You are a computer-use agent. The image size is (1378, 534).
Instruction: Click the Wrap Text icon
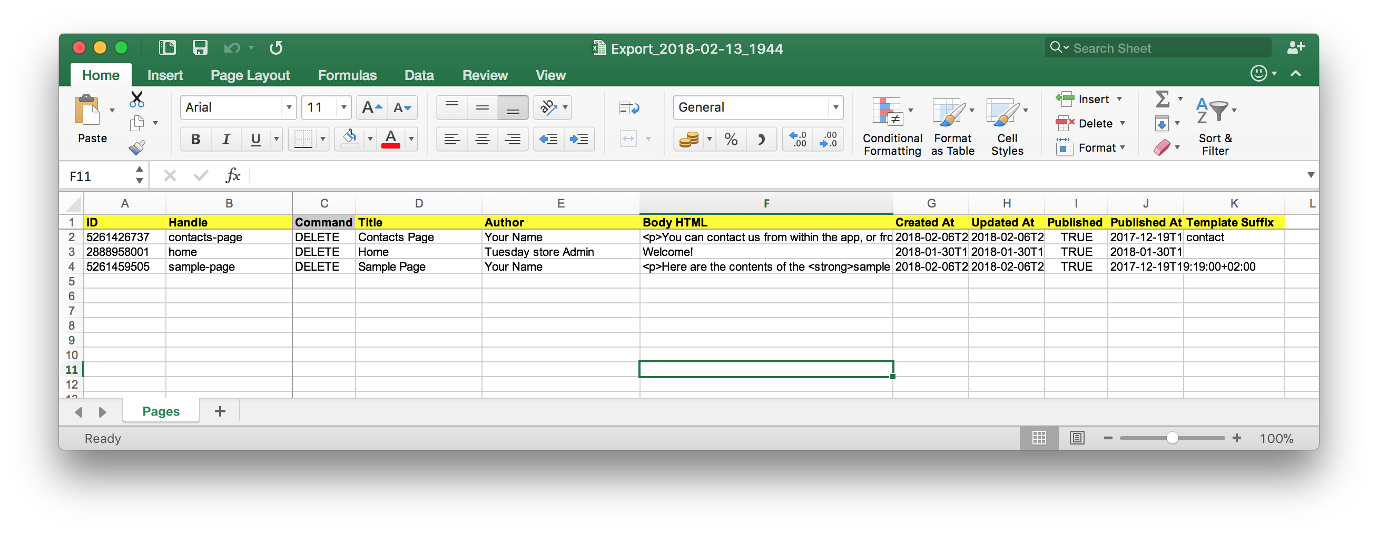pyautogui.click(x=628, y=108)
